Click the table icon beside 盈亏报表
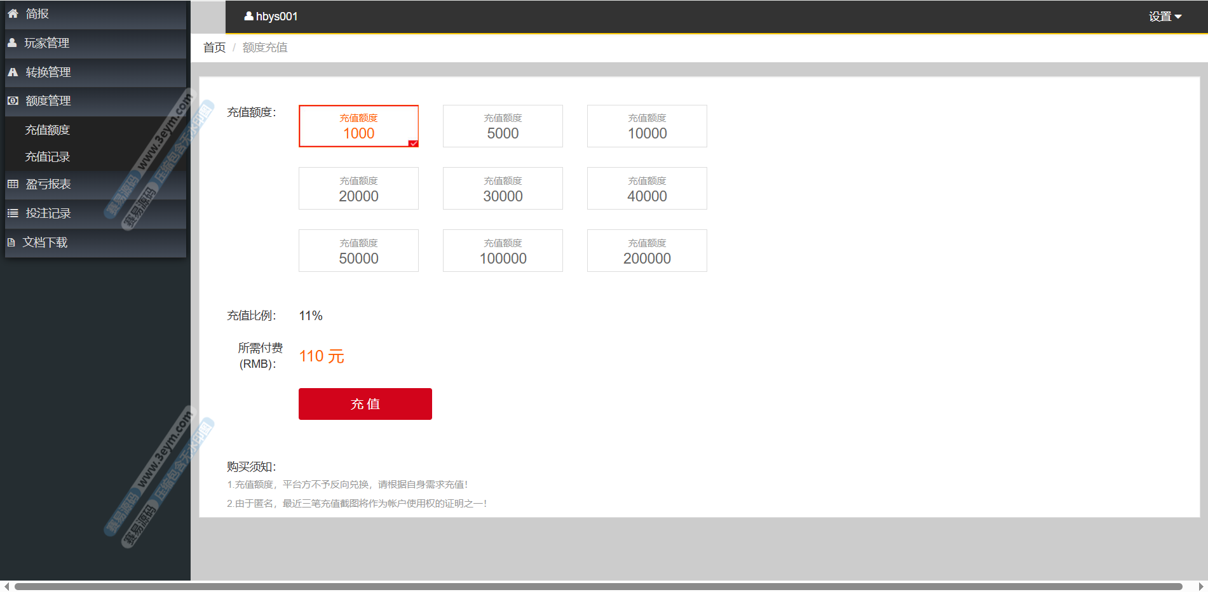1208x592 pixels. point(13,184)
